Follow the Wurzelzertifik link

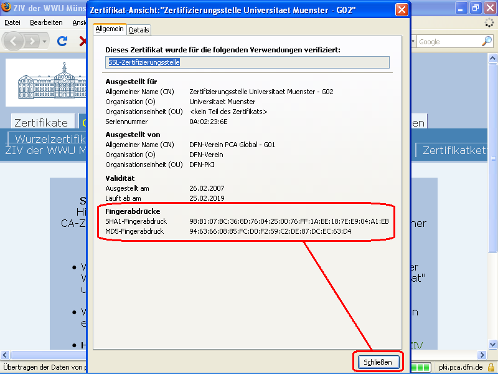point(45,138)
